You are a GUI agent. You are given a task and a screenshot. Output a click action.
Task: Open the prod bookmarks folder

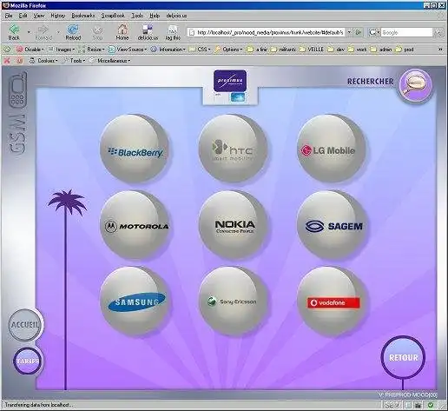[405, 50]
